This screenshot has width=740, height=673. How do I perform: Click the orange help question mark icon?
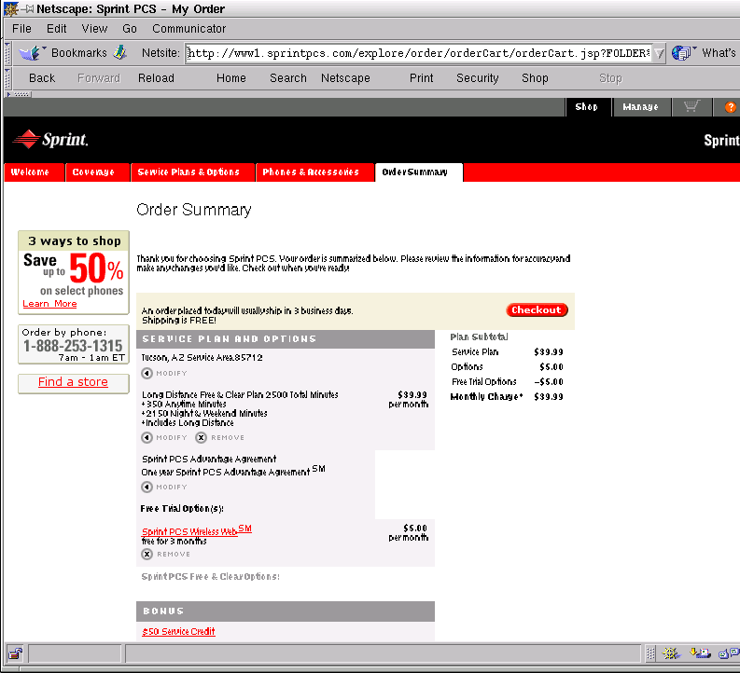click(730, 107)
